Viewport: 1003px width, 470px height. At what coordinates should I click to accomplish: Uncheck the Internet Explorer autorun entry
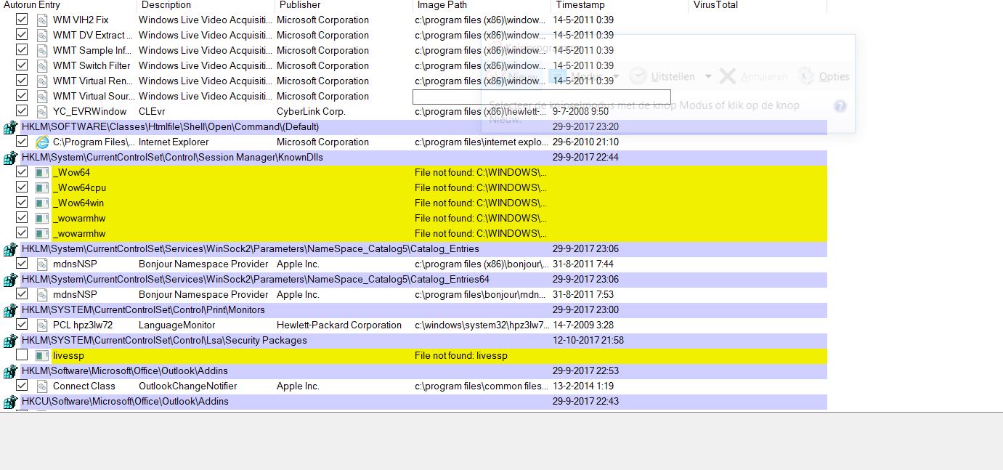tap(22, 141)
